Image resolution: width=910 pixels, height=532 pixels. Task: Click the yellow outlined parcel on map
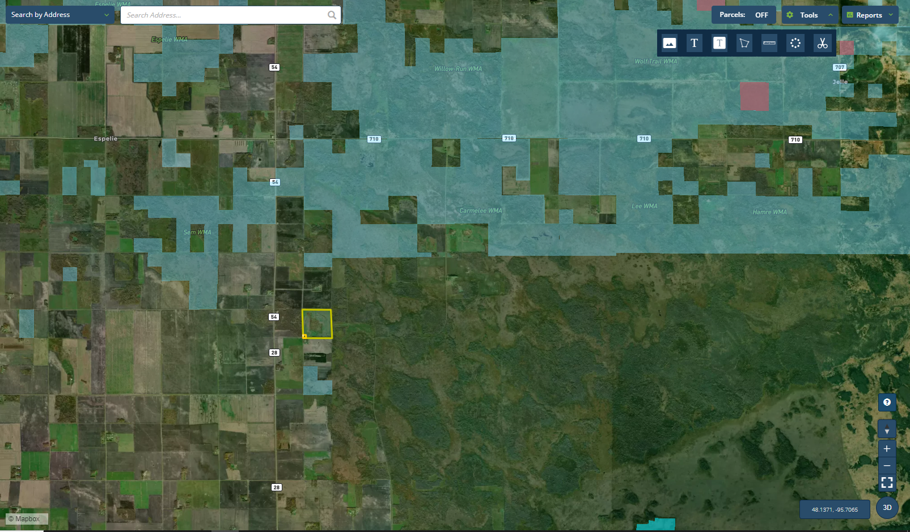[317, 324]
